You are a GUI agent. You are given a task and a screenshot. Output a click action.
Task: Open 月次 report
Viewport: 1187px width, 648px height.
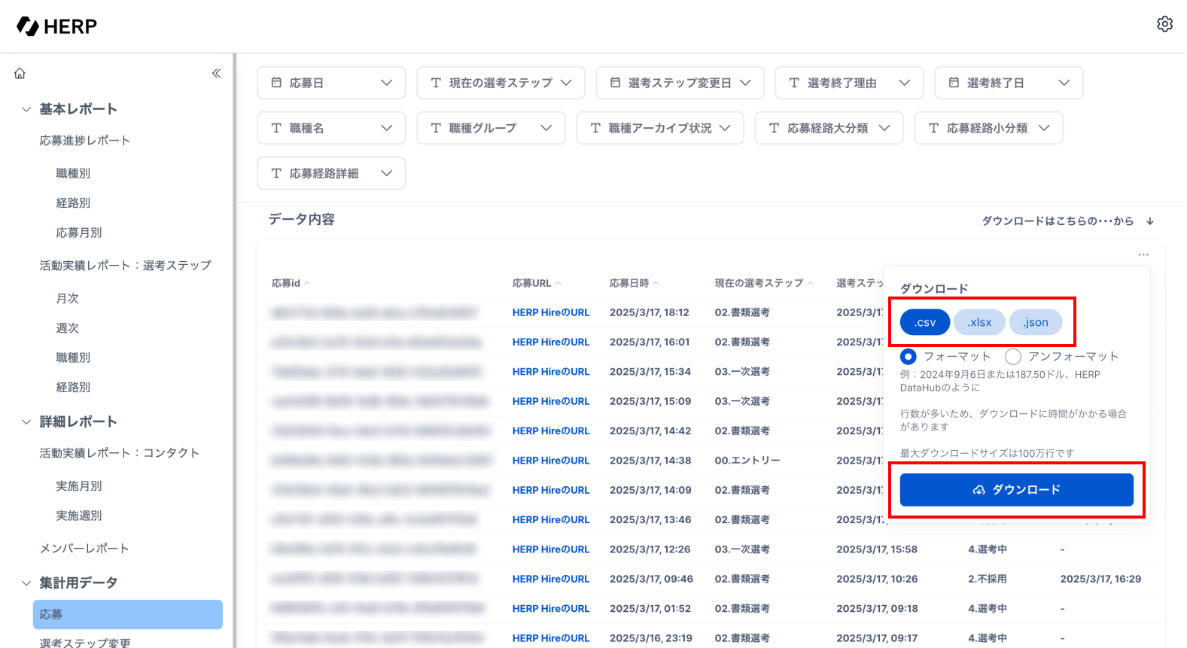pyautogui.click(x=68, y=298)
